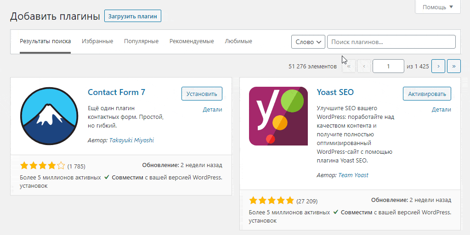Viewport: 470px width, 235px height.
Task: Switch to Рекомендуемые tab
Action: 192,41
